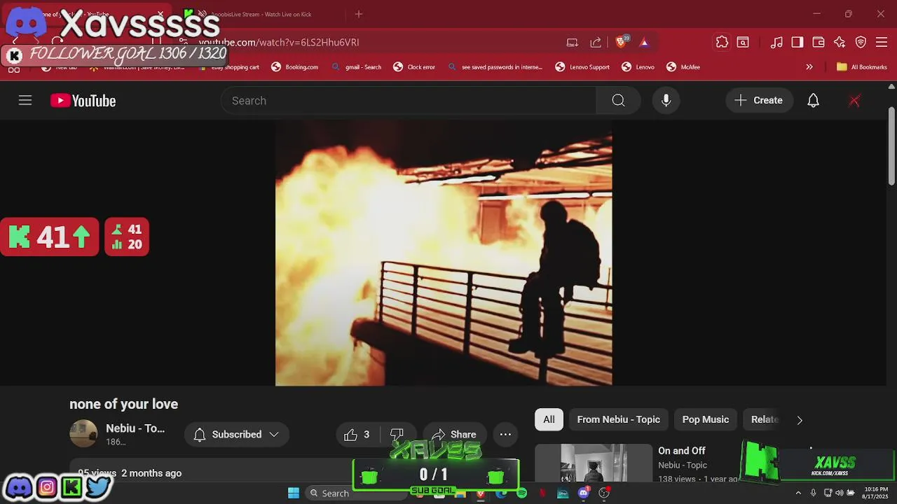This screenshot has width=897, height=504.
Task: Click the Create button
Action: click(759, 101)
